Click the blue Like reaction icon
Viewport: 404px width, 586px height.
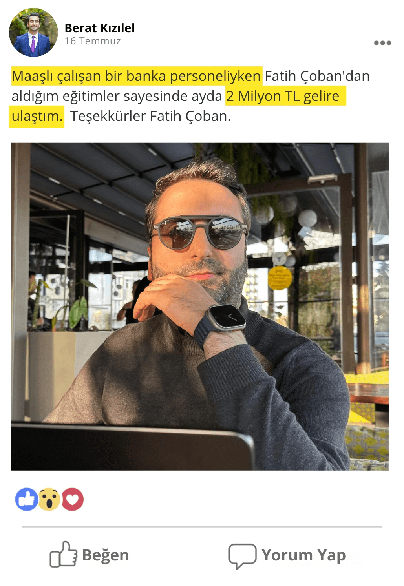pyautogui.click(x=26, y=499)
